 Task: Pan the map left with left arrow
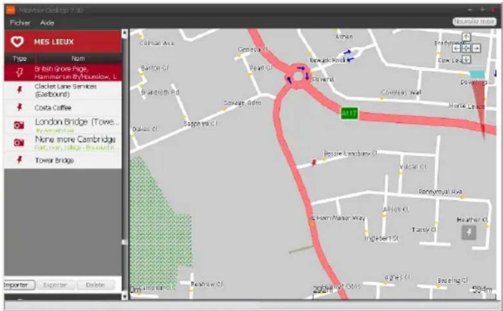tap(456, 48)
